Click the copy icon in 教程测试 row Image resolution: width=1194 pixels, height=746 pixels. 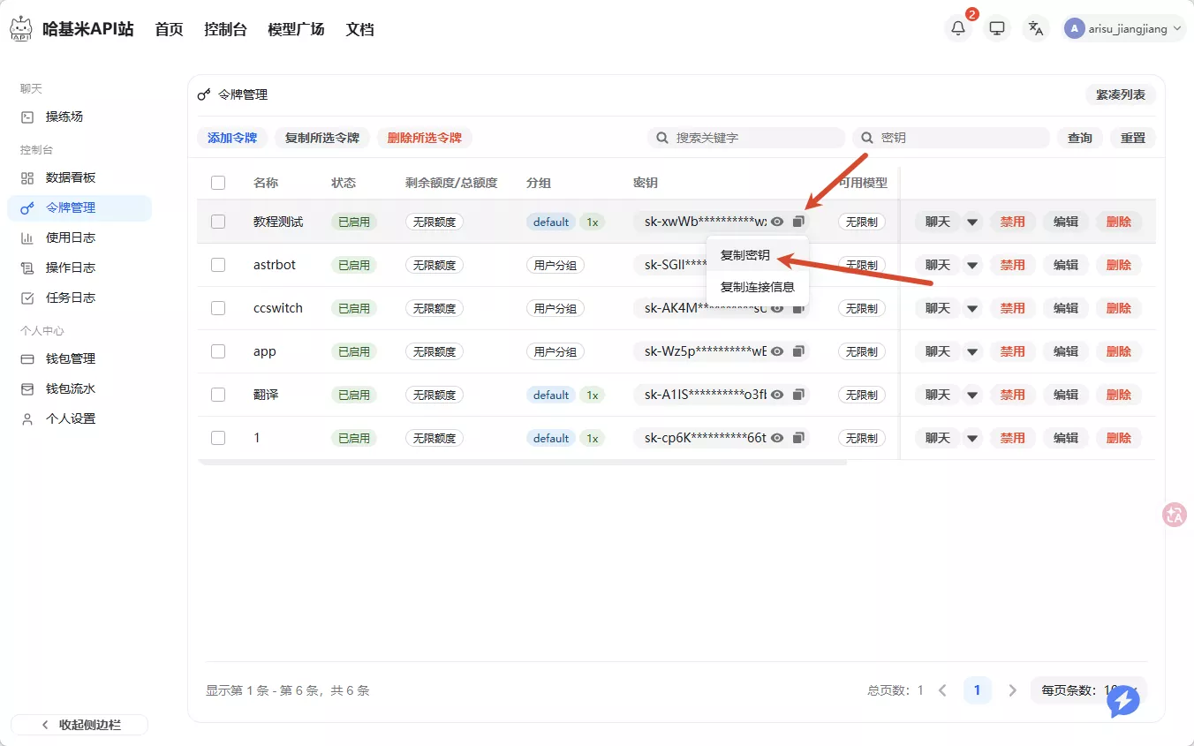(x=798, y=222)
